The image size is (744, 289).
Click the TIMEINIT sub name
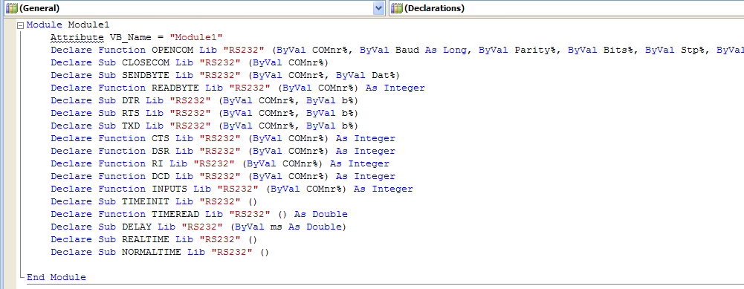tap(146, 201)
